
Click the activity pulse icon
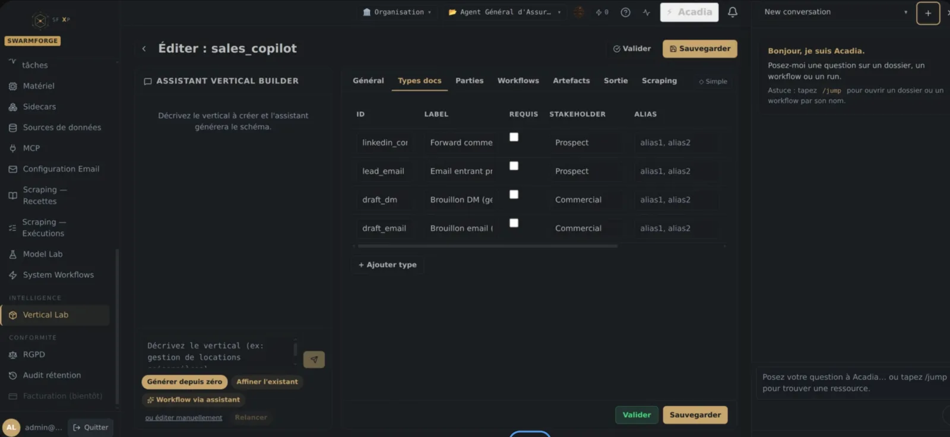(x=647, y=12)
